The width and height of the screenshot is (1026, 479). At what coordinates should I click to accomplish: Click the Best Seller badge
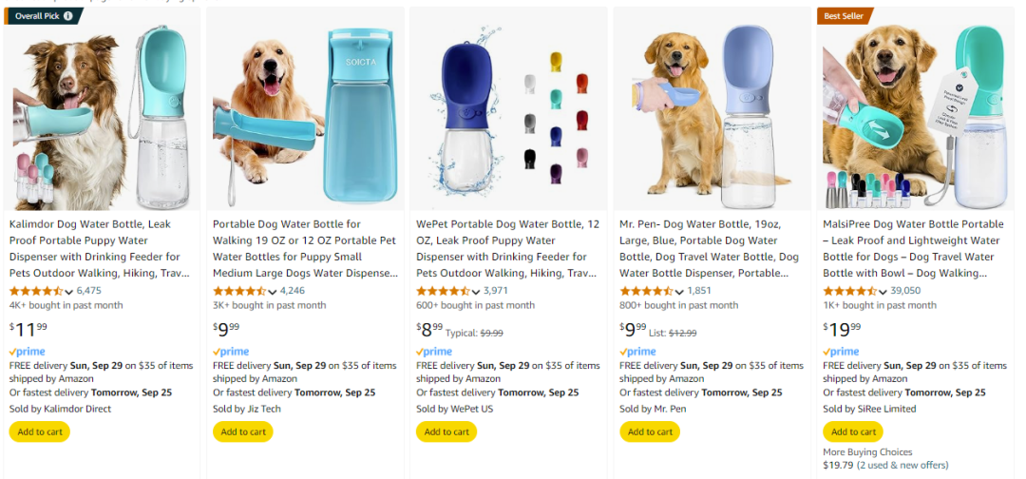tap(845, 16)
